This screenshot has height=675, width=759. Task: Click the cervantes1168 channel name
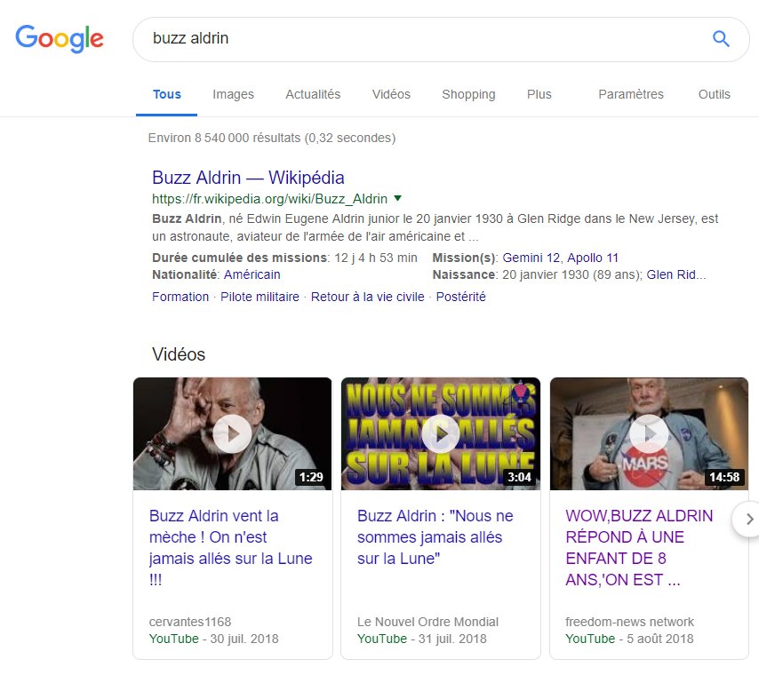point(190,622)
